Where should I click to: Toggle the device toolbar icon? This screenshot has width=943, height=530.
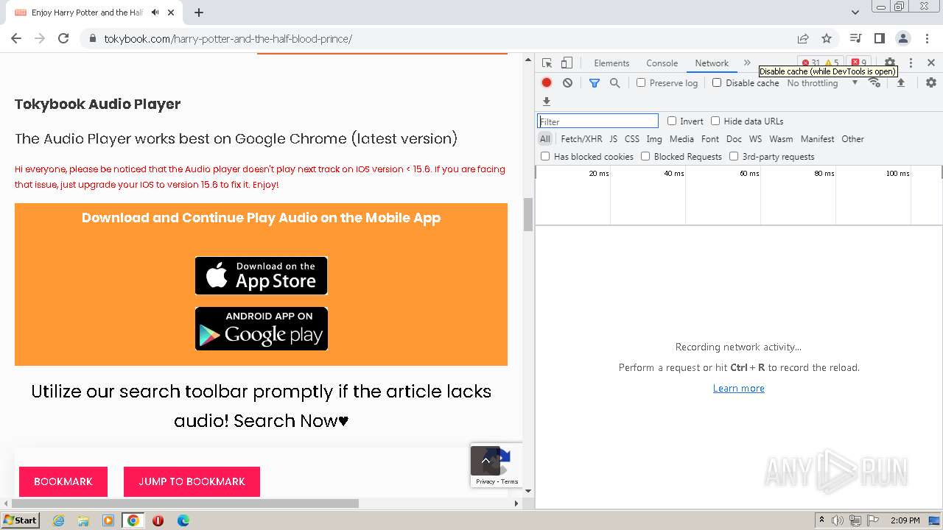point(567,63)
